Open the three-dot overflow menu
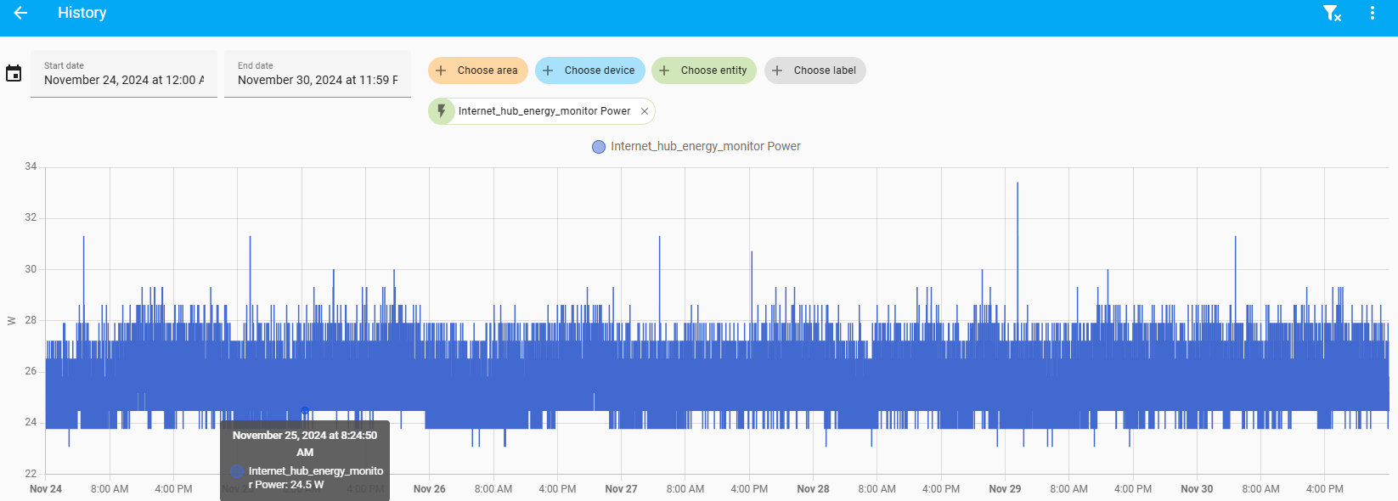 (1372, 13)
